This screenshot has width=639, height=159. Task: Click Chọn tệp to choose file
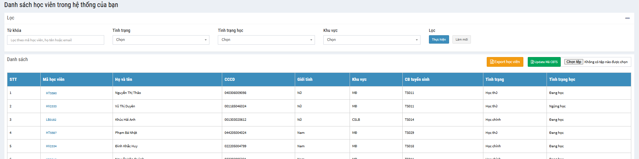pos(573,62)
